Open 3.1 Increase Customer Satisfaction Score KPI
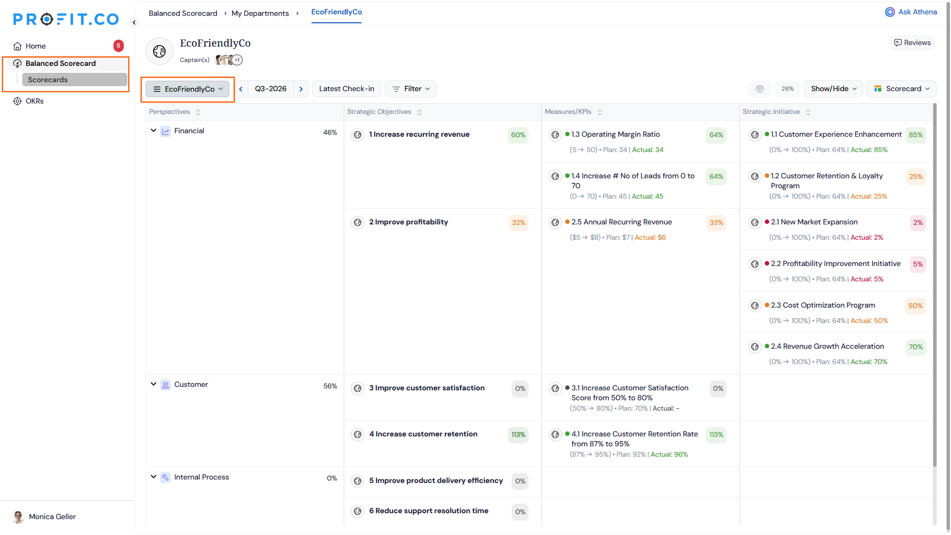The width and height of the screenshot is (951, 535). point(630,393)
